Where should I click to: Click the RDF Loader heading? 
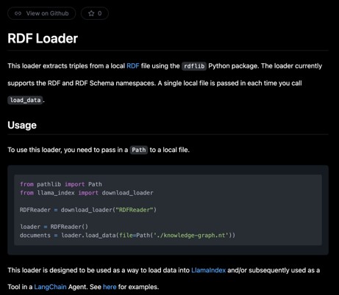(x=43, y=38)
